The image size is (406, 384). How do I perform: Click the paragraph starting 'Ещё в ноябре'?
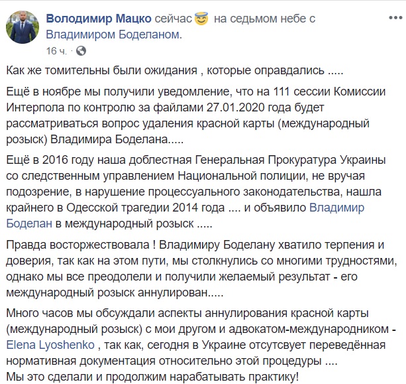196,115
